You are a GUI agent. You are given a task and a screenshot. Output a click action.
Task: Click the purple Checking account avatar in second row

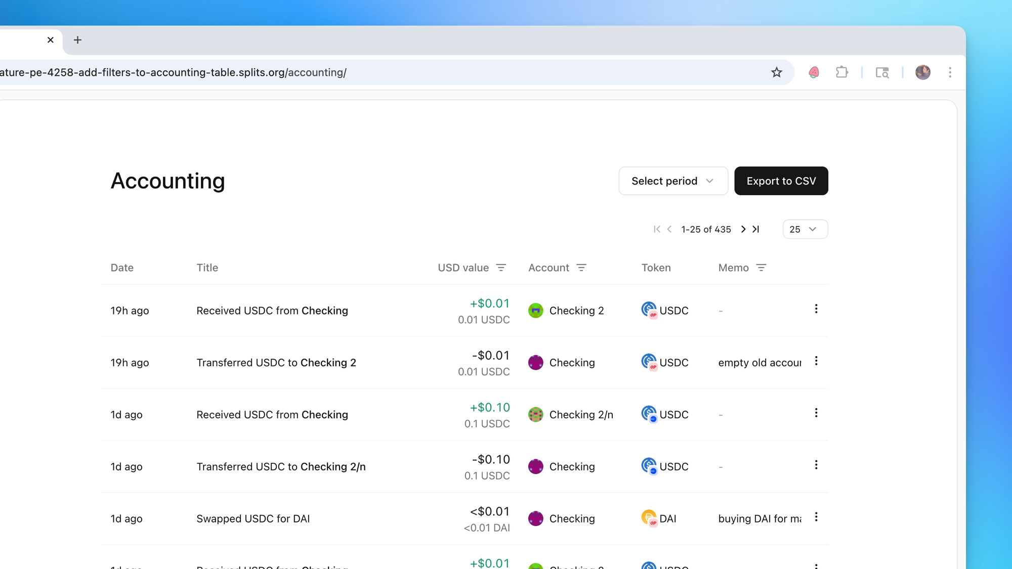(535, 363)
